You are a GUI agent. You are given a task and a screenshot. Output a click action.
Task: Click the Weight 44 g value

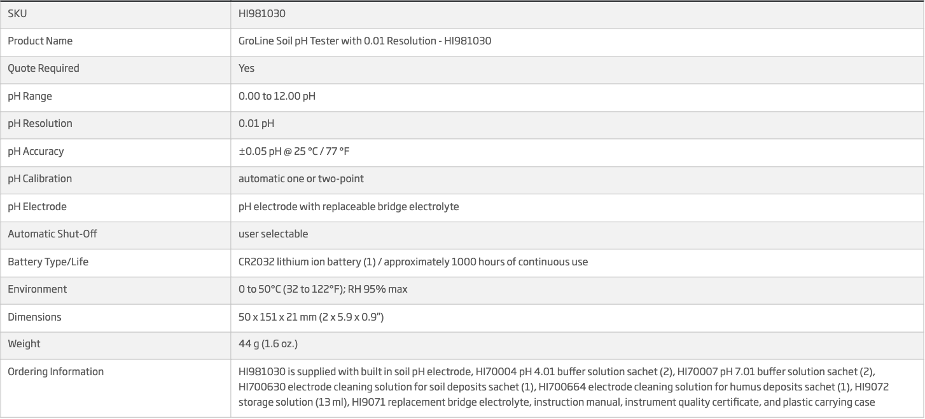pyautogui.click(x=268, y=344)
